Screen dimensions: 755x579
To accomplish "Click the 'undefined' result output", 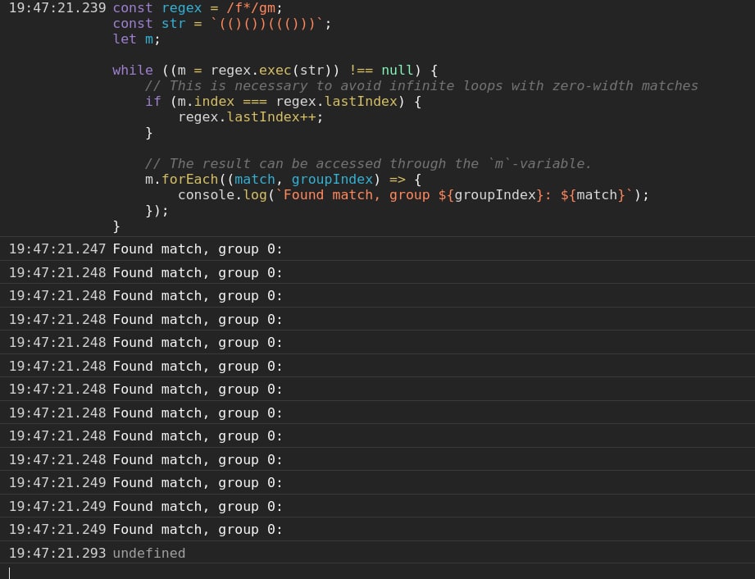I will (148, 553).
